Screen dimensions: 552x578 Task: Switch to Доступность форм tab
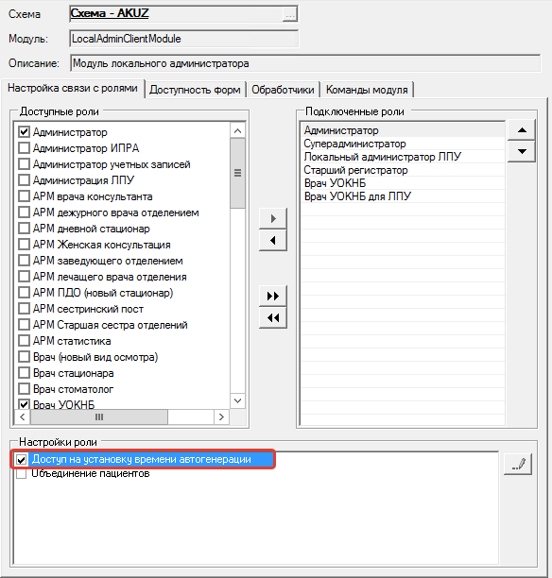[195, 90]
